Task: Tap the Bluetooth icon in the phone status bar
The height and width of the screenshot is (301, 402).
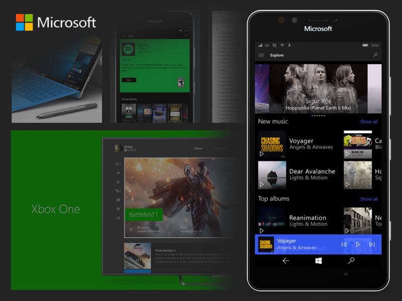Action: pyautogui.click(x=289, y=45)
